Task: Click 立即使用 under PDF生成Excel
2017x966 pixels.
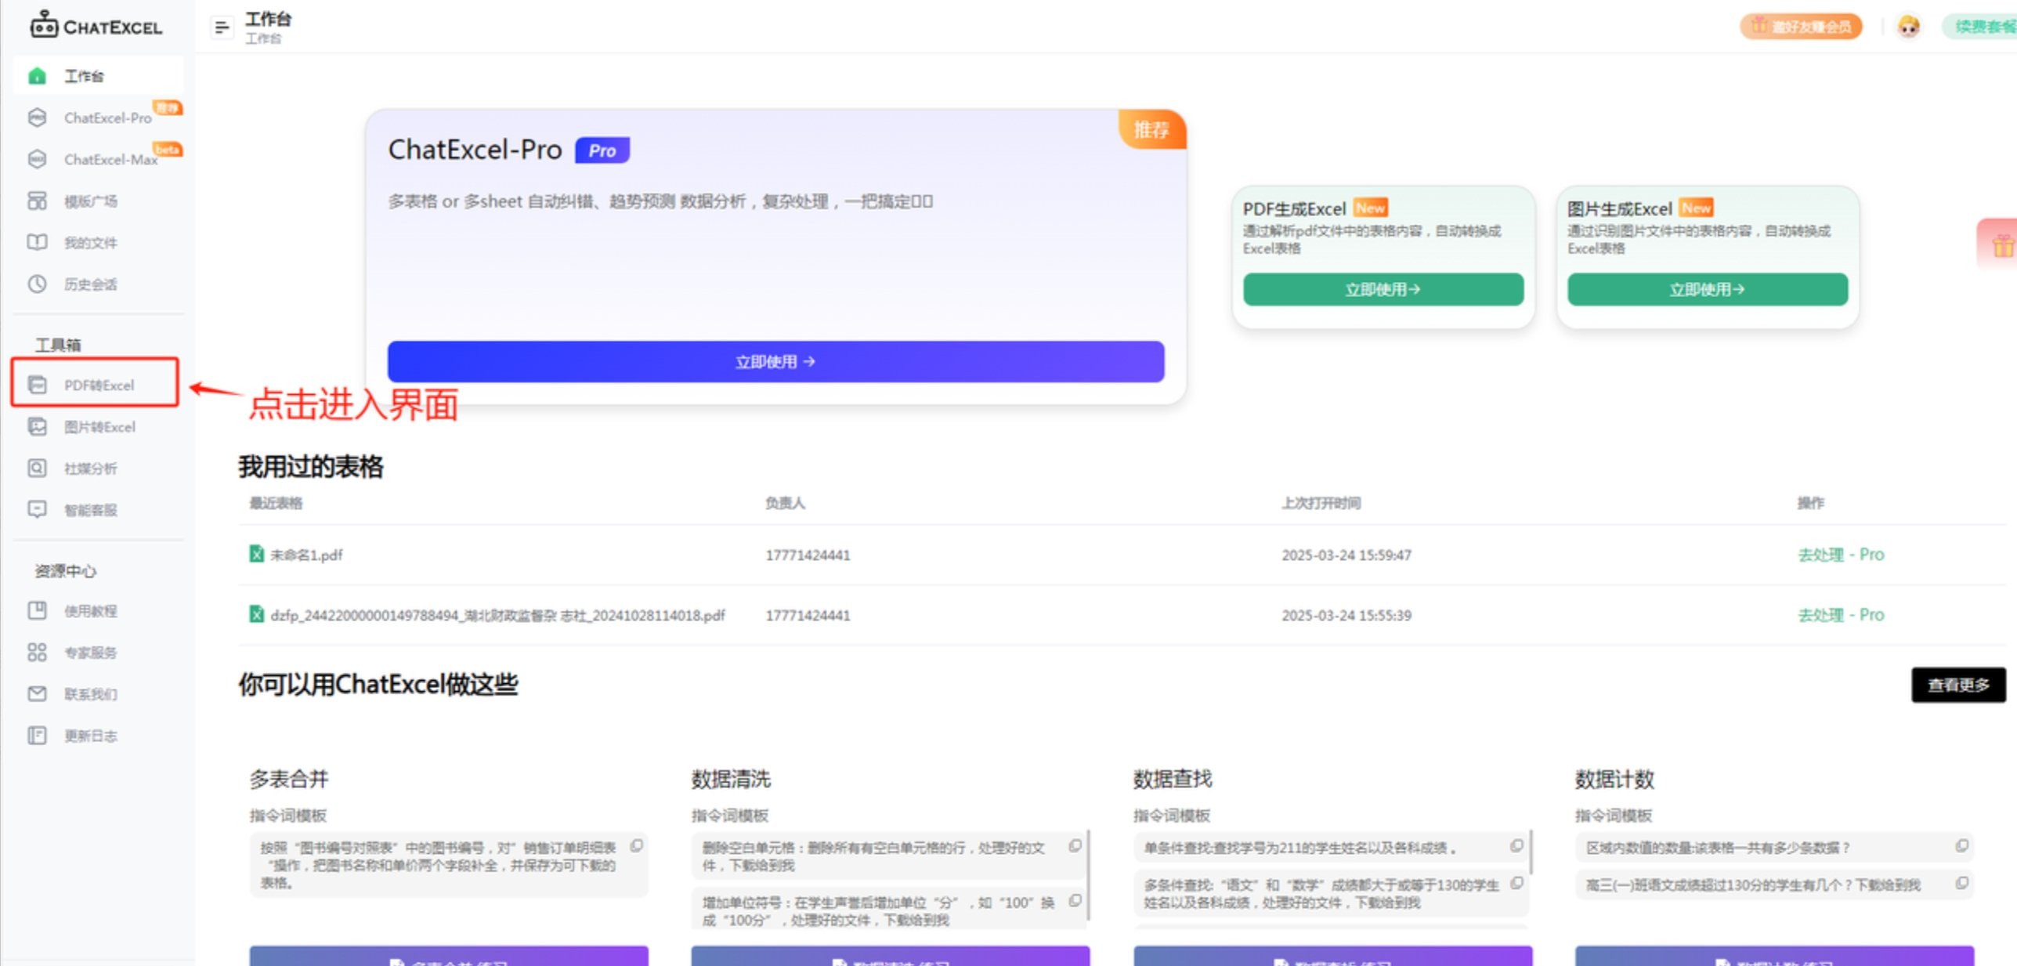Action: coord(1382,289)
